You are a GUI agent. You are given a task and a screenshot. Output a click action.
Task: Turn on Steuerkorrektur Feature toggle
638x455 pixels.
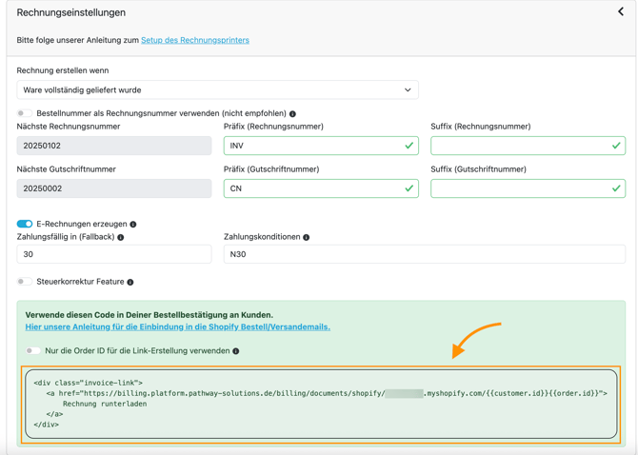25,282
